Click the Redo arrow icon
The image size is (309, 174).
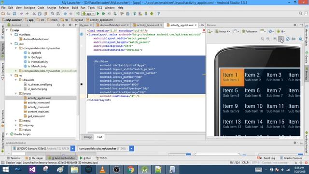(x=27, y=14)
